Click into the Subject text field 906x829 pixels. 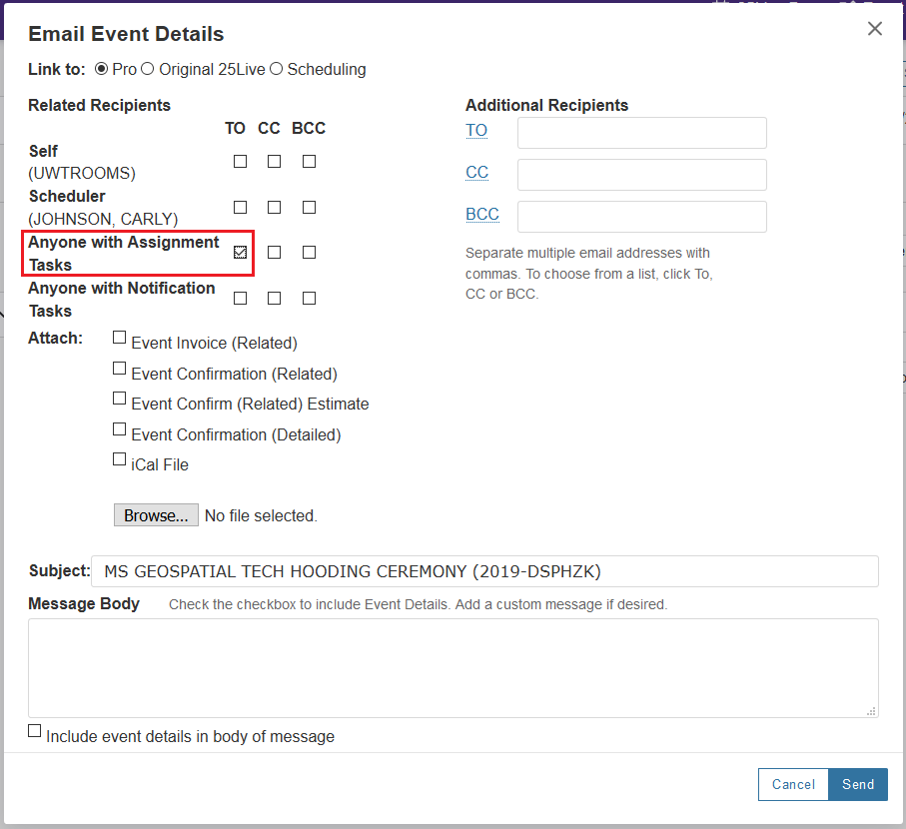(484, 571)
